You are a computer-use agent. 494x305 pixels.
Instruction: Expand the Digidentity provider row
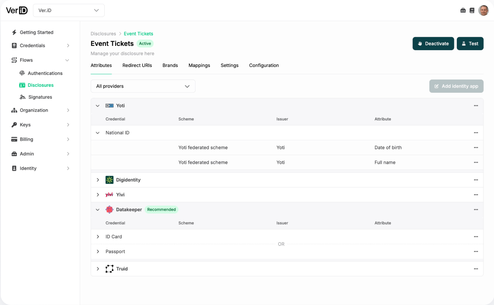click(x=98, y=180)
